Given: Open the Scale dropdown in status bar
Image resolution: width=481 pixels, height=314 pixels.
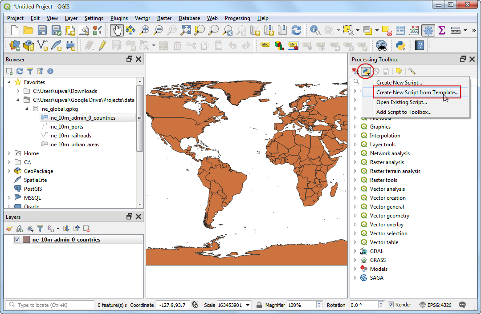Looking at the screenshot, I should 248,305.
